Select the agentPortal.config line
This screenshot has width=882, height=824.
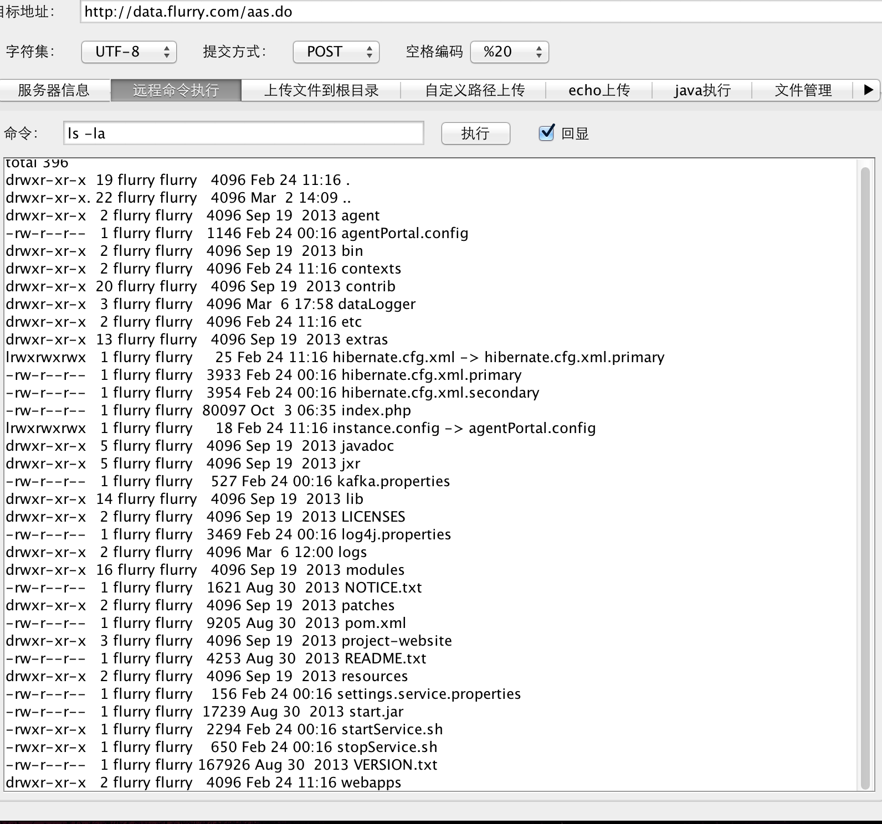tap(237, 233)
